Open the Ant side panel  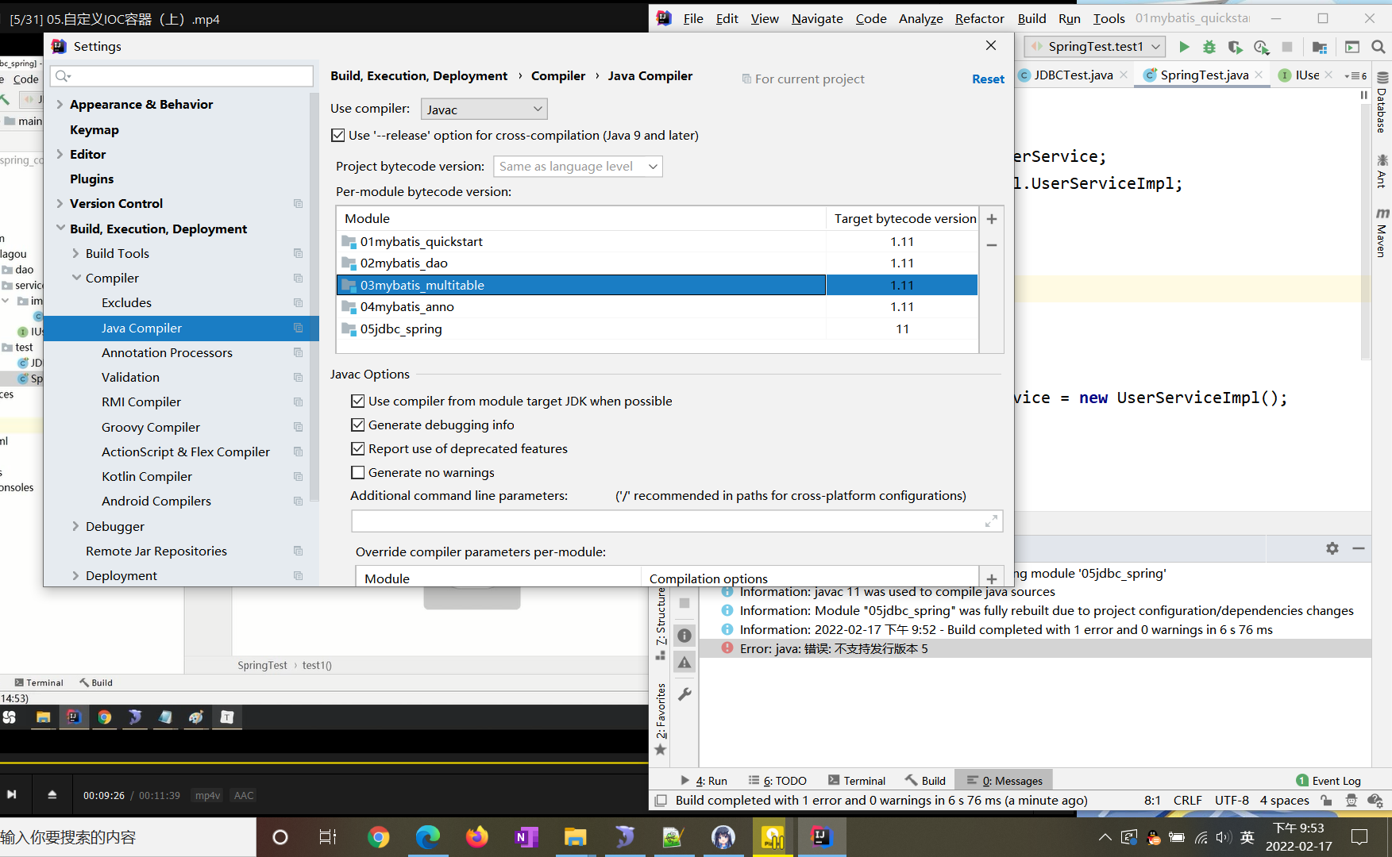pyautogui.click(x=1382, y=170)
